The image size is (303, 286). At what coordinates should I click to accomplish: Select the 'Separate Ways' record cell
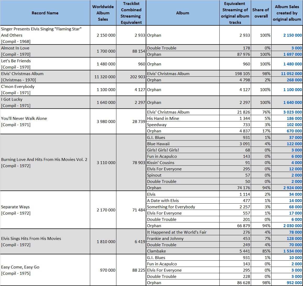[x=45, y=210]
